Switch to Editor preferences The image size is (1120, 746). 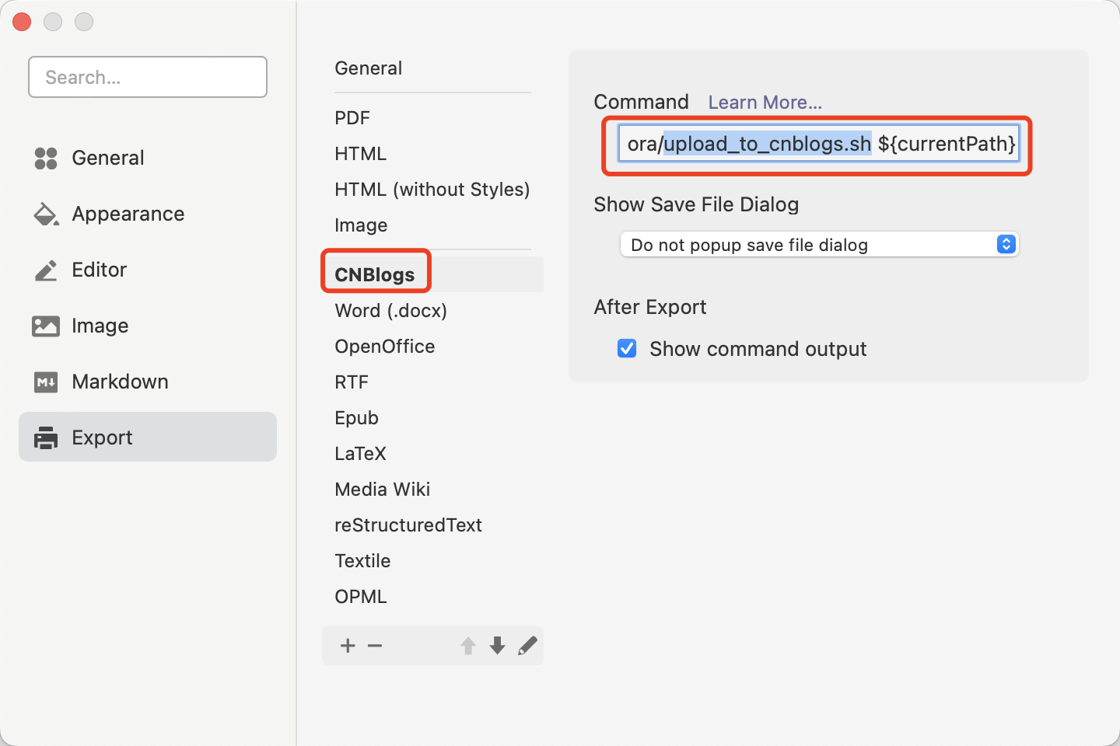pos(148,270)
